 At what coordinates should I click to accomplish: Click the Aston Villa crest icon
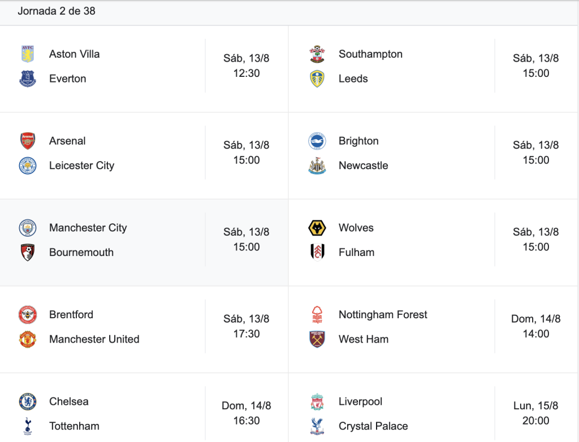[x=28, y=54]
